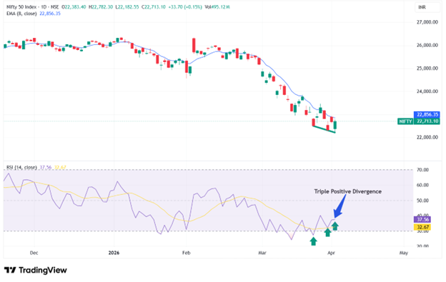Click the High value H22,782.30
This screenshot has width=446, height=282.
[x=101, y=7]
